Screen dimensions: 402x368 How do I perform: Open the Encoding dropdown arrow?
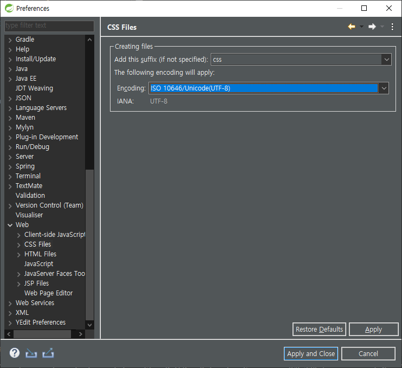click(384, 88)
